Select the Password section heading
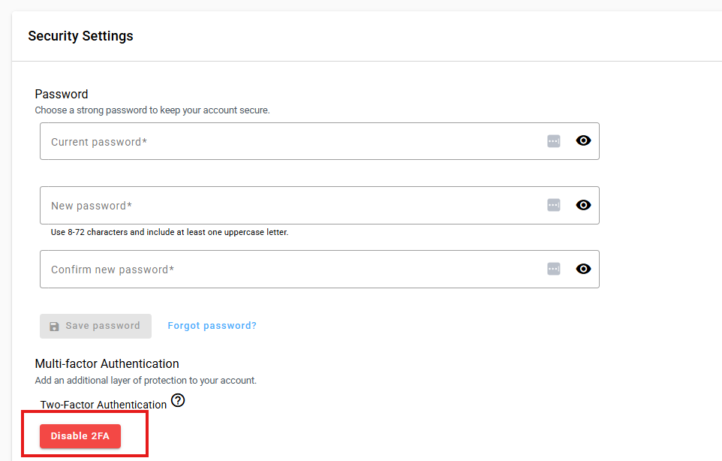Screen dimensions: 722x461 pos(62,94)
